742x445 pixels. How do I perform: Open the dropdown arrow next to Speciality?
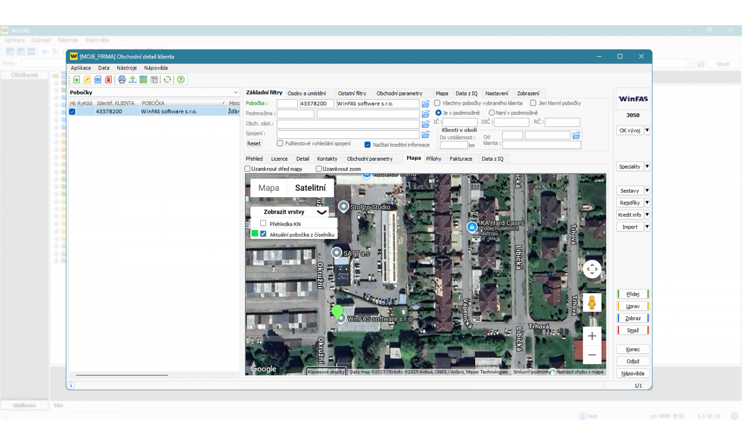click(x=647, y=167)
